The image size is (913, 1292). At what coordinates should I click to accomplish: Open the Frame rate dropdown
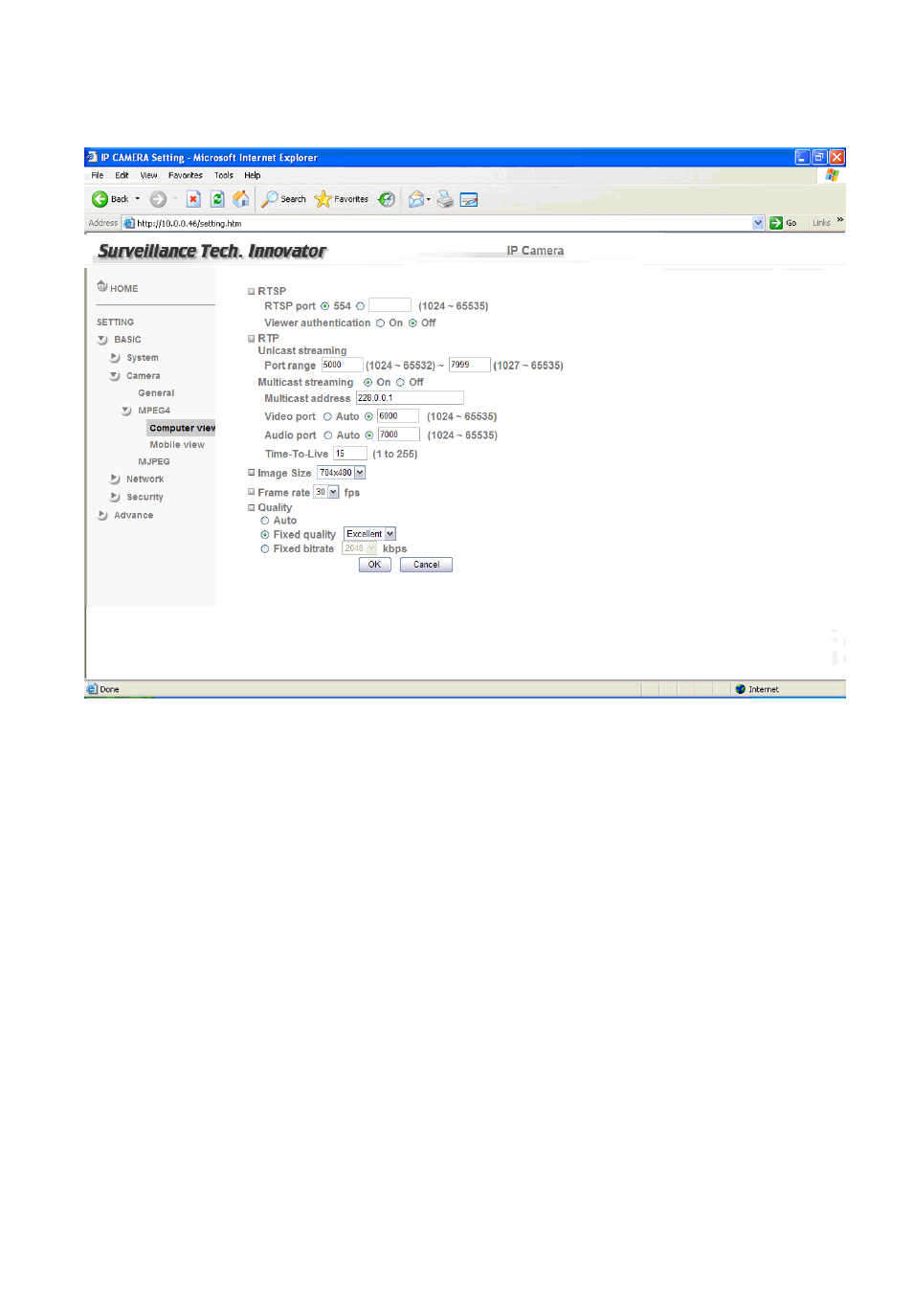click(x=333, y=492)
